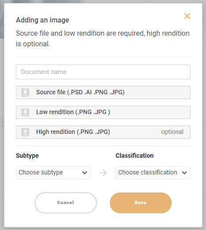This screenshot has width=206, height=230.
Task: Click the Adding an image title
Action: (42, 20)
